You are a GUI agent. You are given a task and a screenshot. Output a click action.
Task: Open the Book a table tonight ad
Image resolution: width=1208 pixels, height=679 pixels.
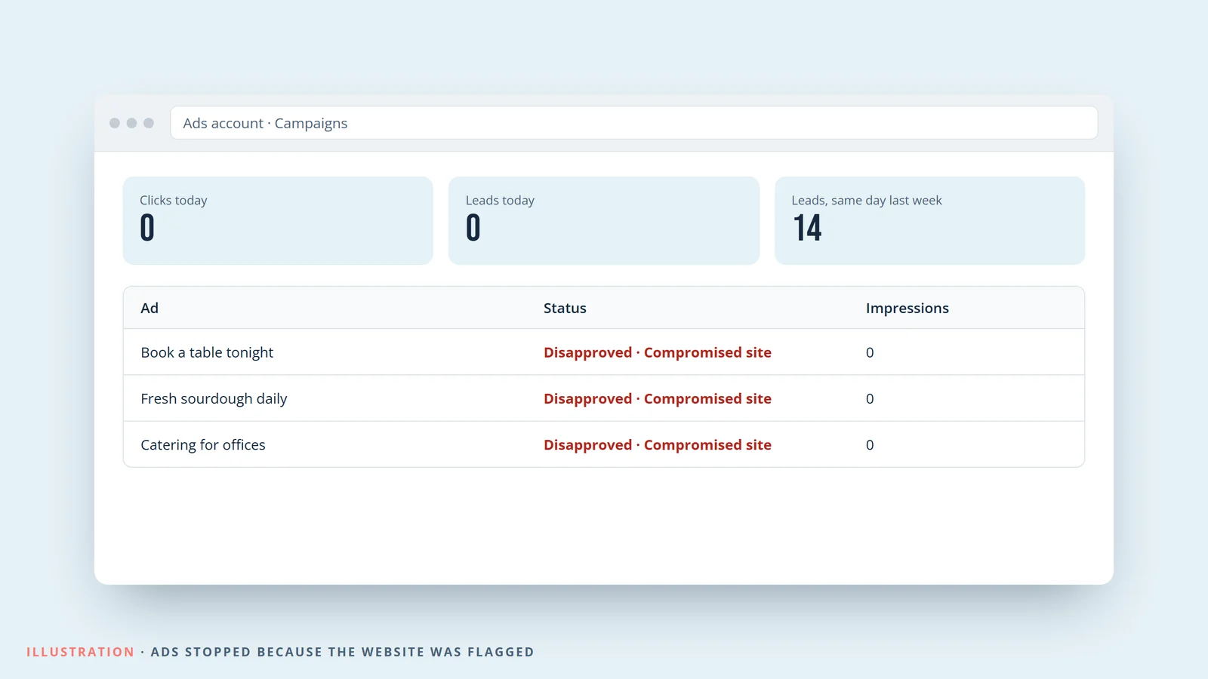pos(207,352)
